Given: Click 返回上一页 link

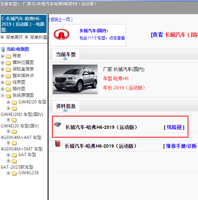Looking at the screenshot, I should (x=61, y=19).
